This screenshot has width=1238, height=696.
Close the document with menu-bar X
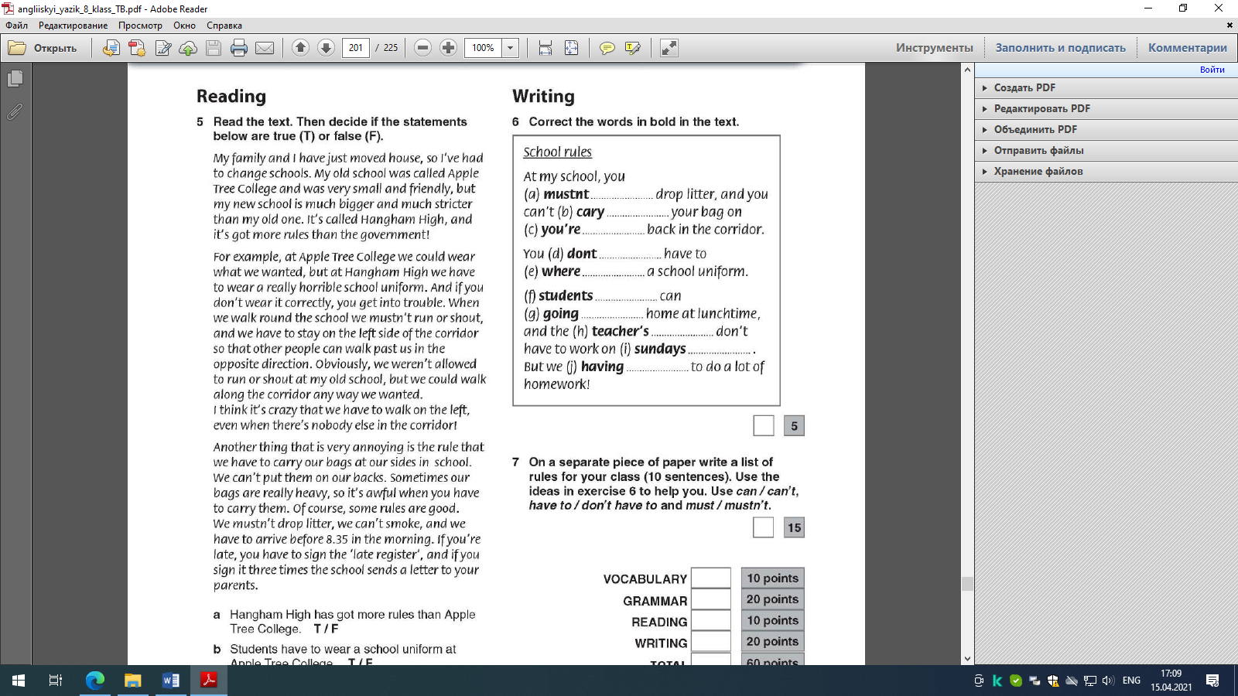pos(1229,26)
